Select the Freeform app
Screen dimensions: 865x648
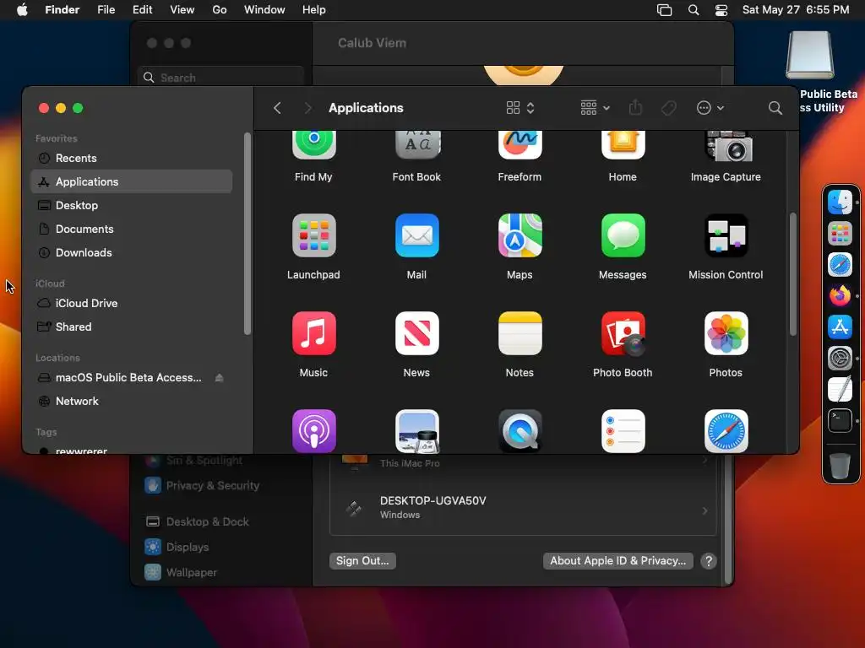[520, 145]
